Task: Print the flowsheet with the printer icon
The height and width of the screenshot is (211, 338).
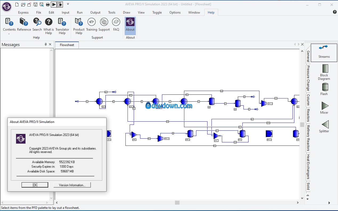Action: click(x=48, y=4)
